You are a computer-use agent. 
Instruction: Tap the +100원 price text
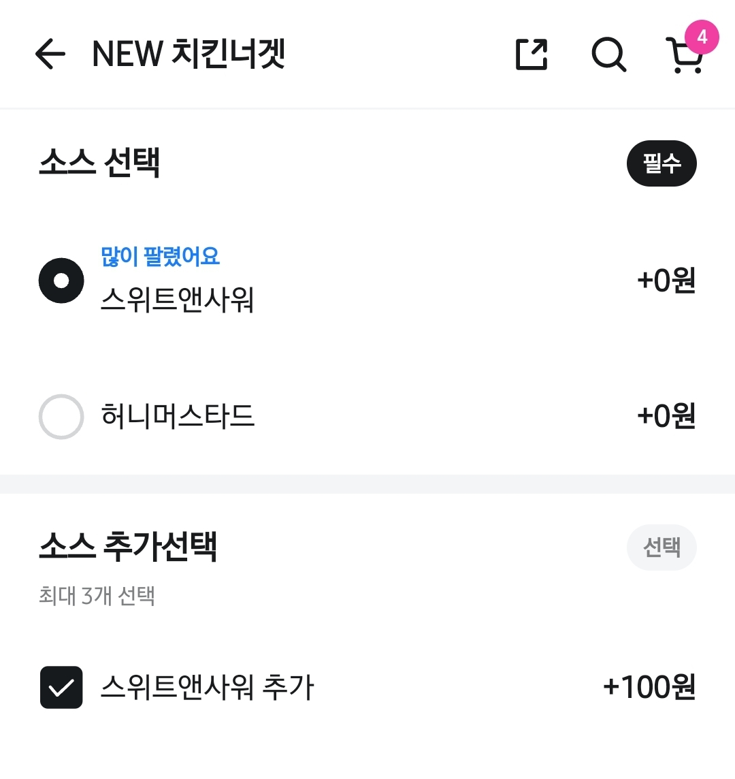coord(649,687)
